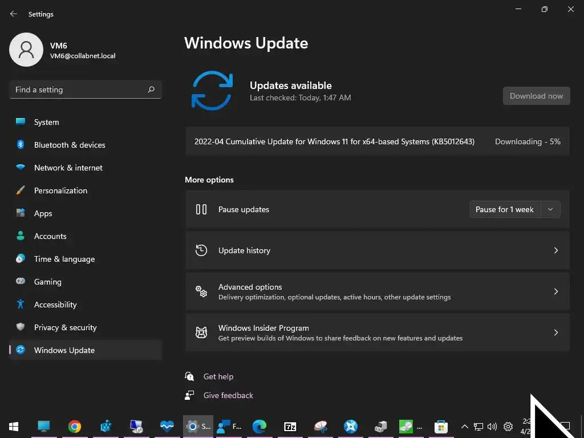Open Advanced options
This screenshot has width=584, height=438.
[378, 291]
